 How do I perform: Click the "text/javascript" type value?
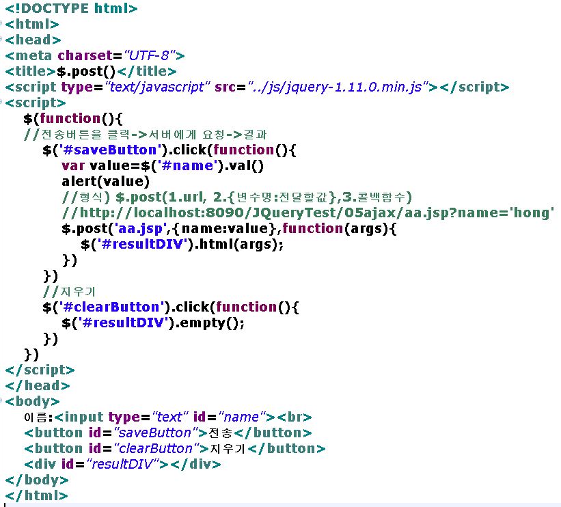(157, 87)
